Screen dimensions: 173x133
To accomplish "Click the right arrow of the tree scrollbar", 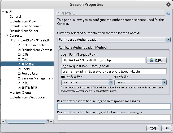I will pyautogui.click(x=51, y=121).
